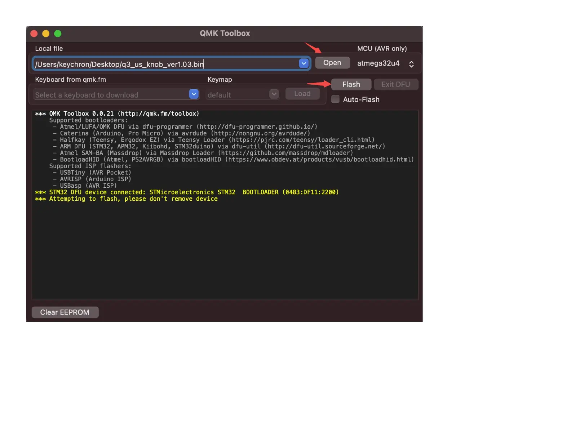The height and width of the screenshot is (441, 571).
Task: Click the 'Supported bootloaders:' log line
Action: click(88, 120)
